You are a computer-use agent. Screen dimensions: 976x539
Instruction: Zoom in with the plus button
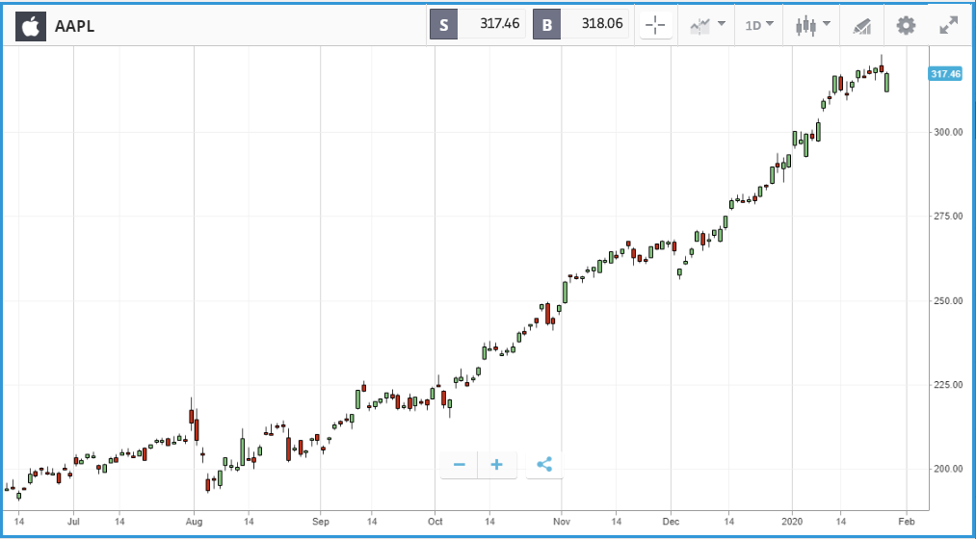(497, 465)
